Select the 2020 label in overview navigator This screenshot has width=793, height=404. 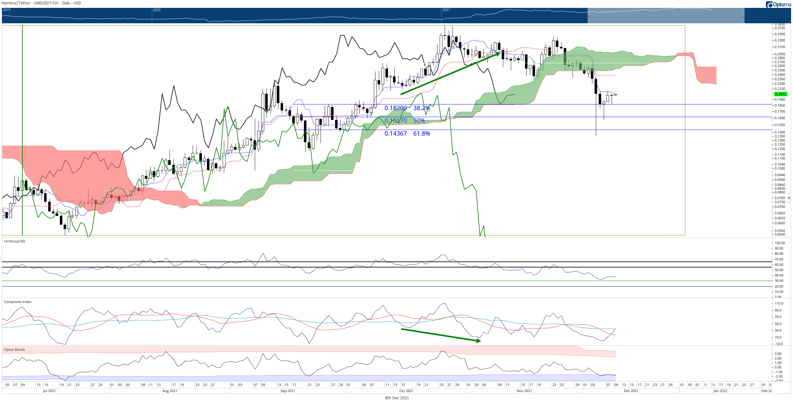click(x=157, y=10)
